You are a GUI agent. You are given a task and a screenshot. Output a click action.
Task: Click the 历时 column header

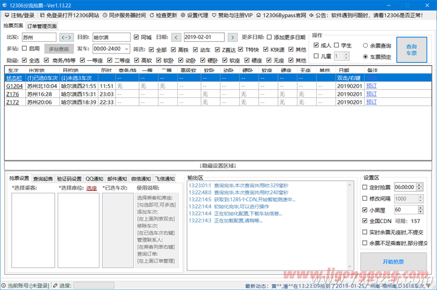coord(106,70)
